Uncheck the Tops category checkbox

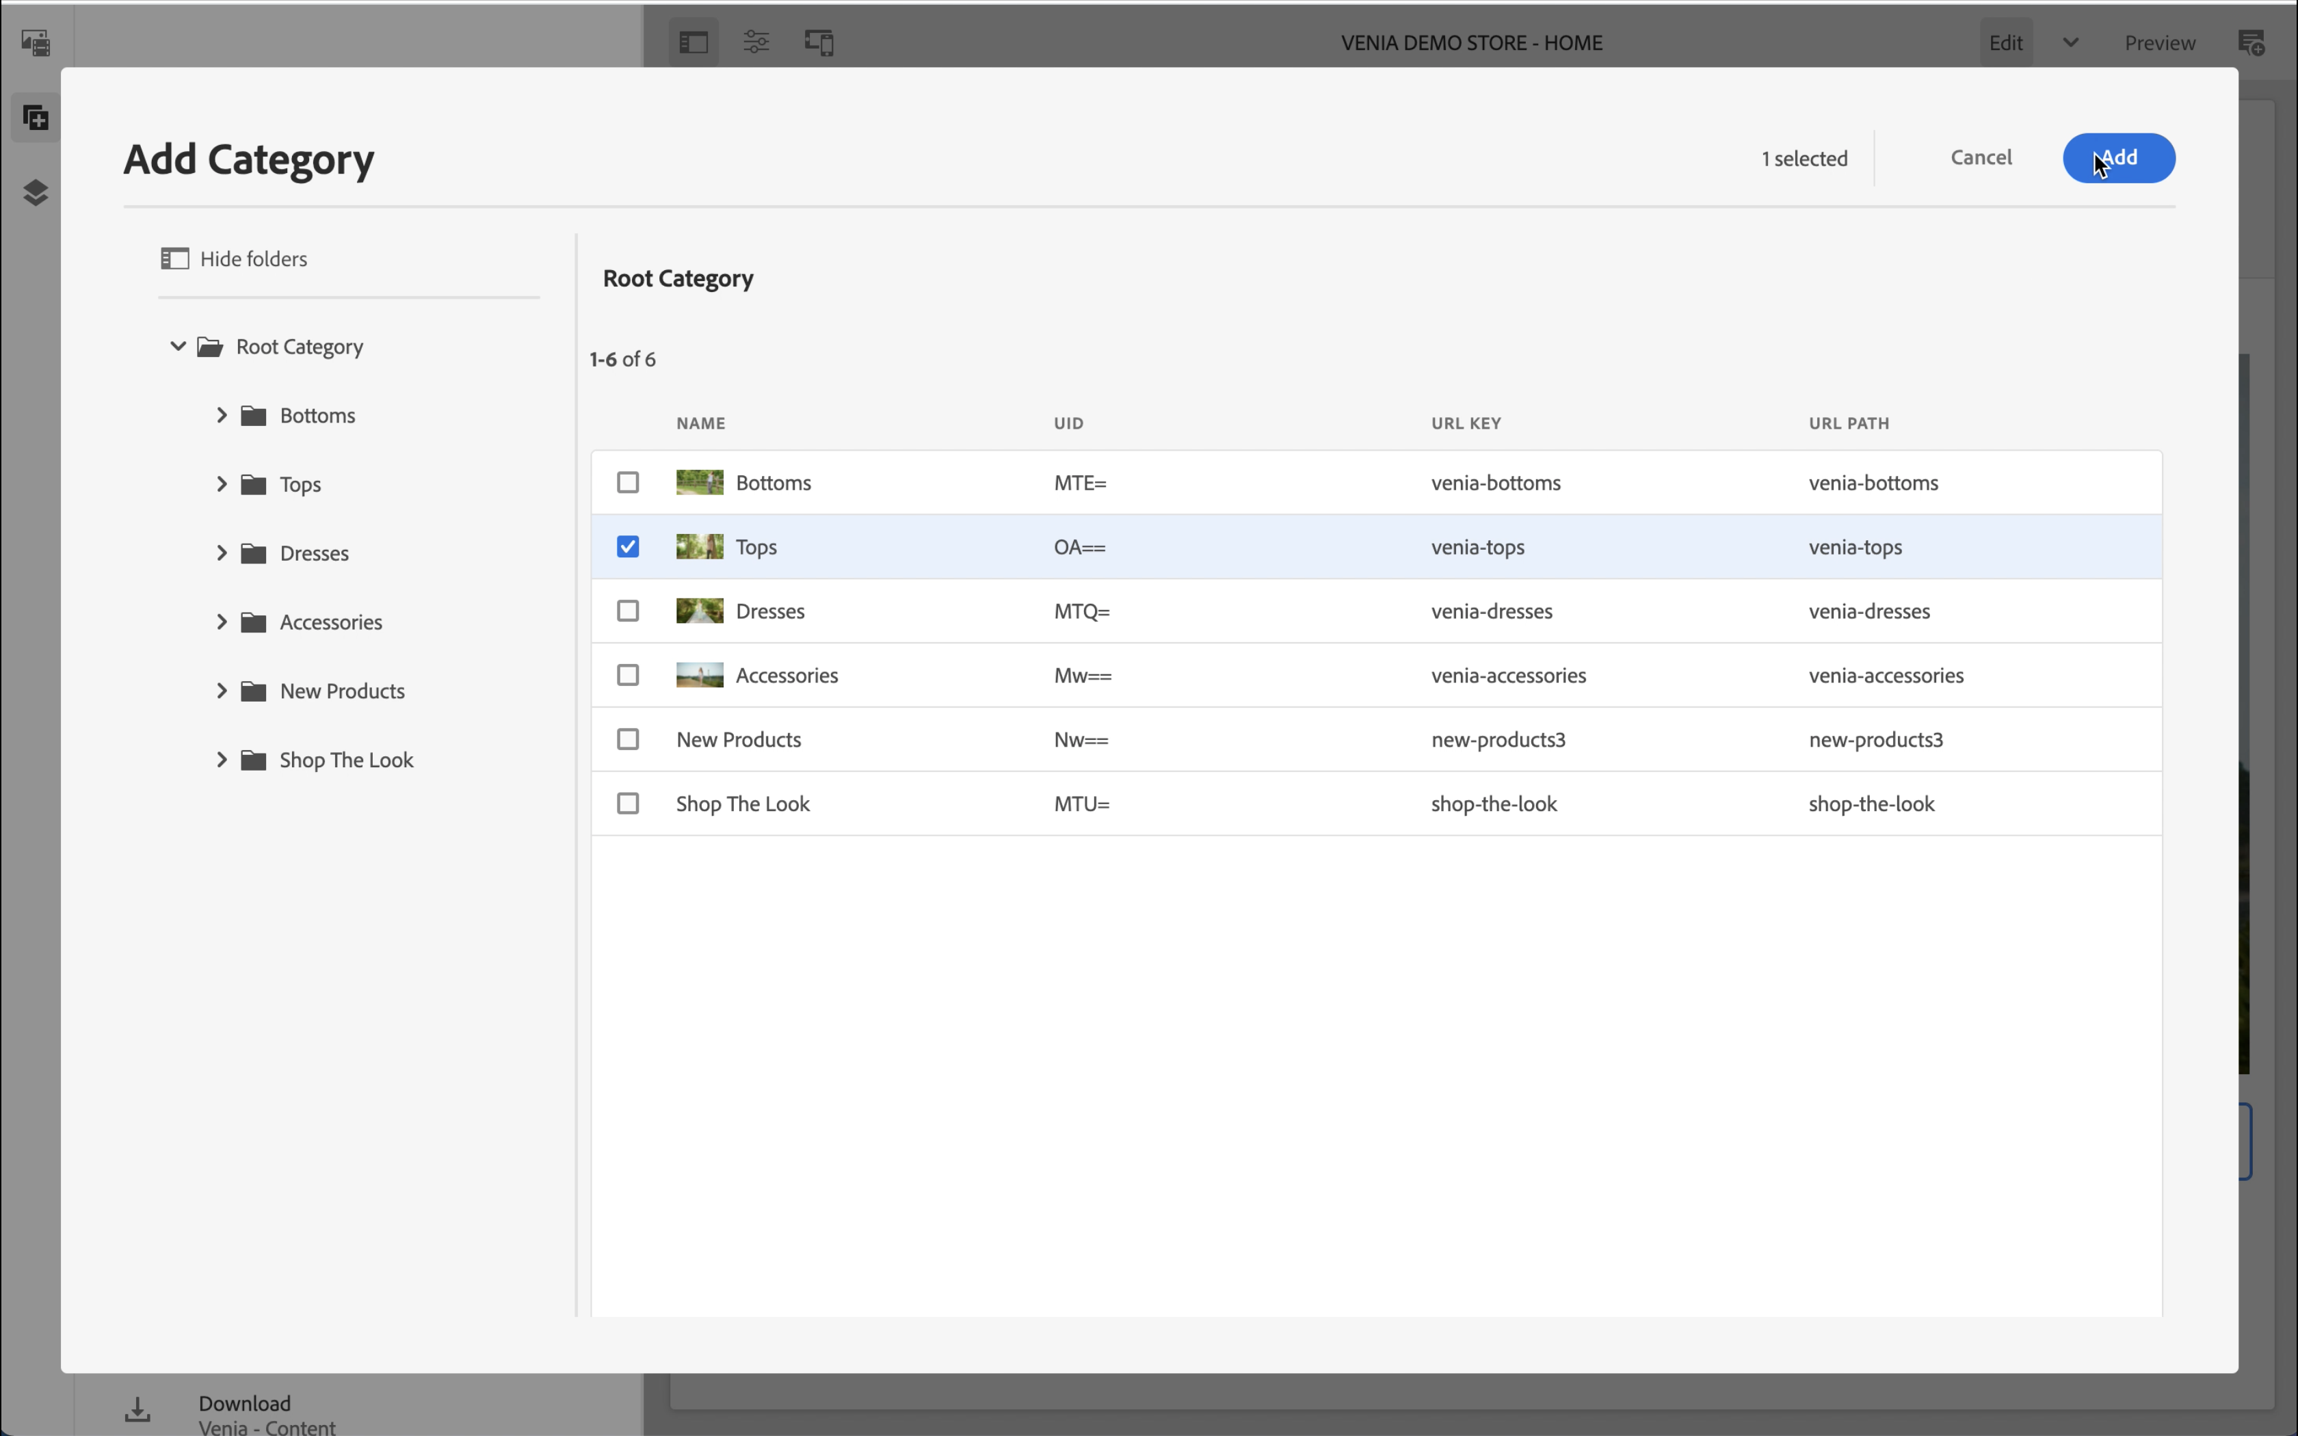point(628,547)
